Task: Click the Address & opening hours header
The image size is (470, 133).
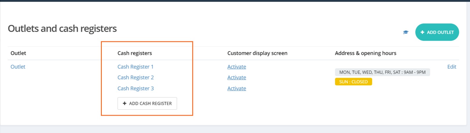Action: click(365, 53)
